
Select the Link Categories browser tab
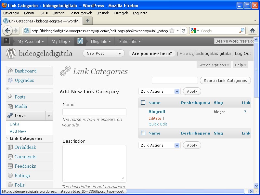pos(42,21)
